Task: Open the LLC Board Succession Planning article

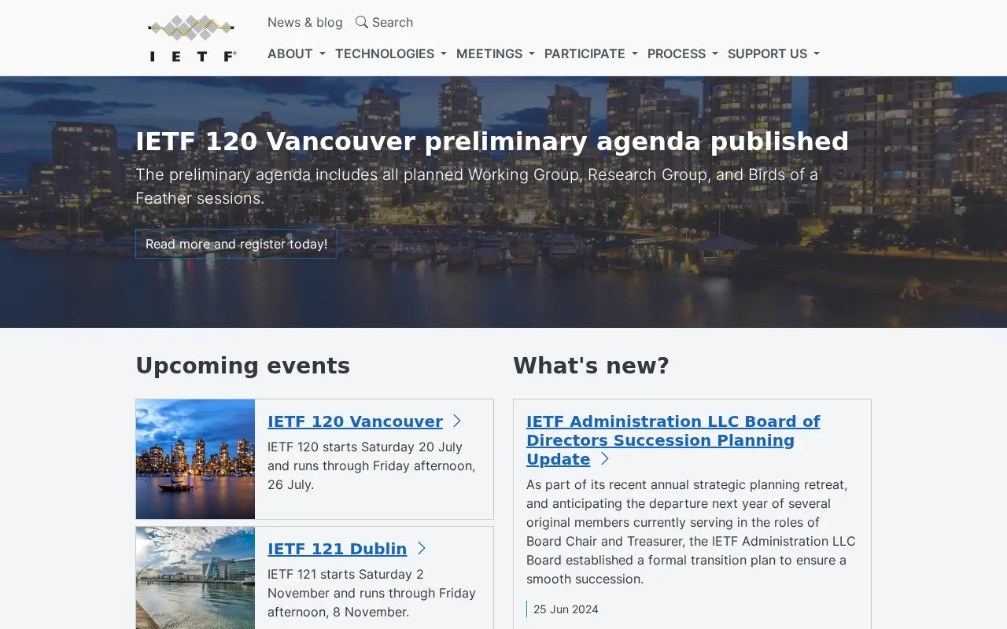Action: 673,440
